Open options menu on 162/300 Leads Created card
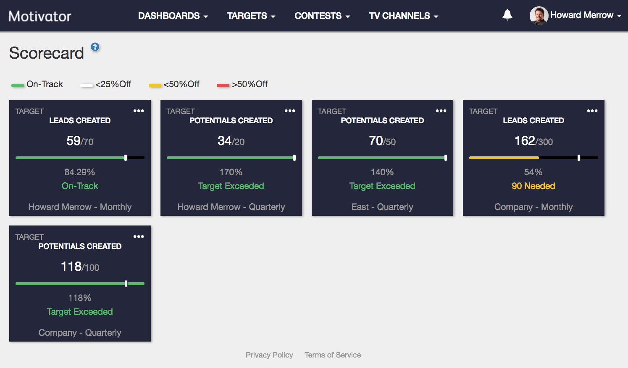Screen dimensions: 628x368 pos(592,111)
